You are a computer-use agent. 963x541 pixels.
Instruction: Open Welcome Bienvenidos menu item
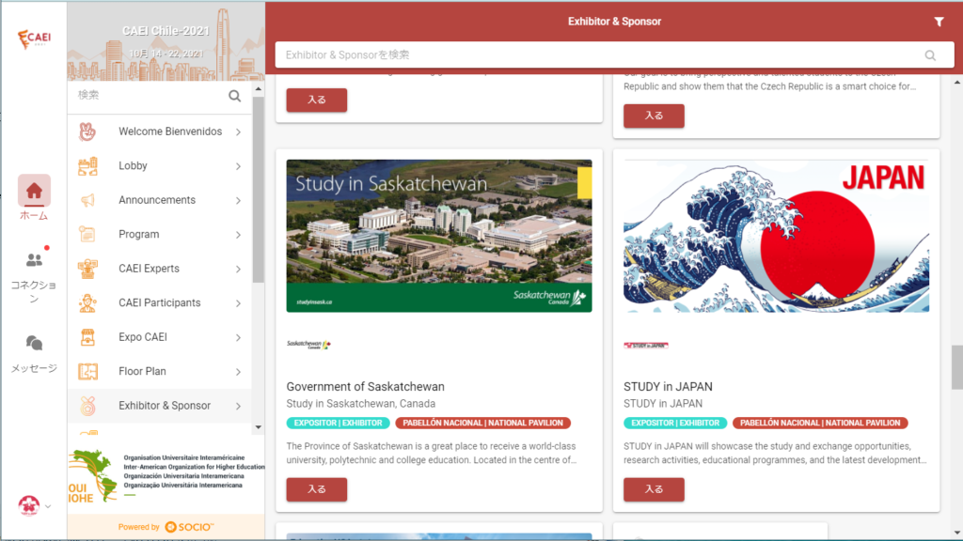[x=160, y=131]
